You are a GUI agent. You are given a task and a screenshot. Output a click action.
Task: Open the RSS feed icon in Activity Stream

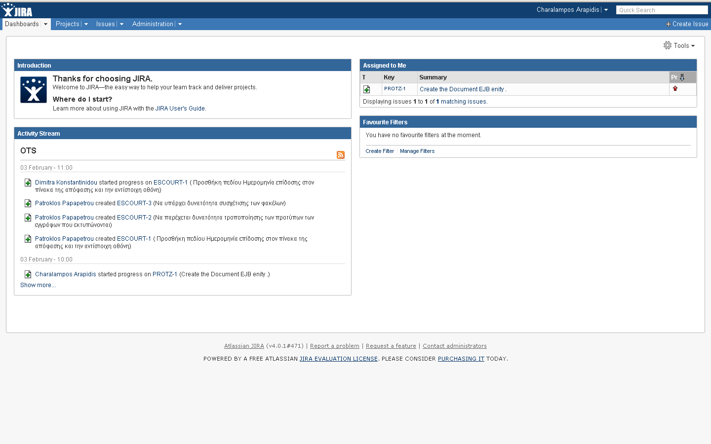pos(341,155)
